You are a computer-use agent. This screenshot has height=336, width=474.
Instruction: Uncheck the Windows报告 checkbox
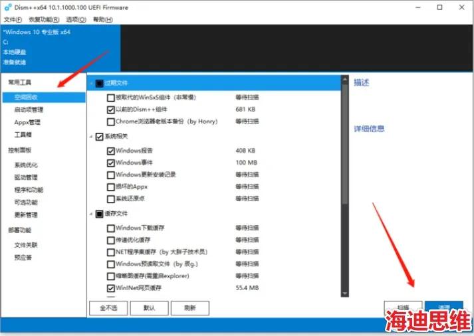coord(111,151)
